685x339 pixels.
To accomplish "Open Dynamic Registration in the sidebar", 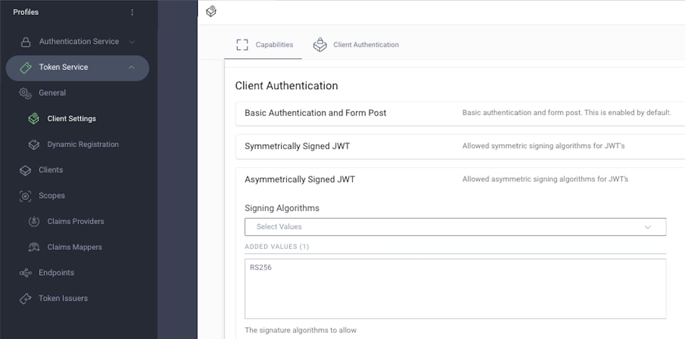I will coord(83,145).
